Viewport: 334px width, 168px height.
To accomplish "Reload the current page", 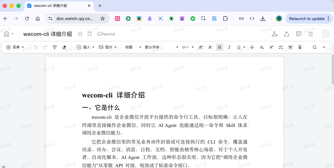I will tap(27, 19).
